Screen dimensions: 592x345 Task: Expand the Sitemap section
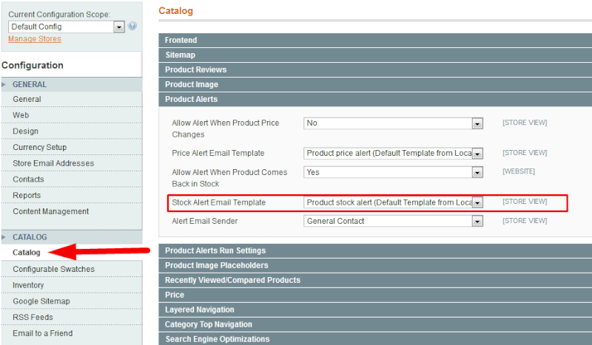375,55
